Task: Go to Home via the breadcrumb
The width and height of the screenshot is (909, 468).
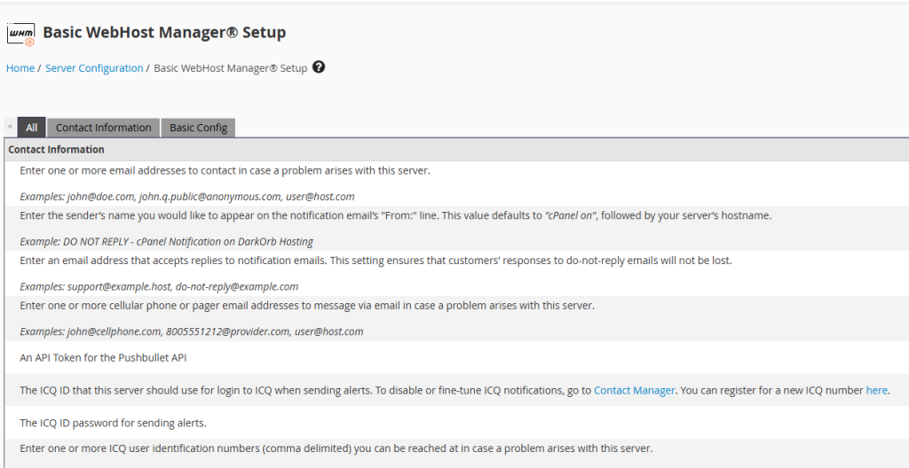Action: tap(20, 68)
